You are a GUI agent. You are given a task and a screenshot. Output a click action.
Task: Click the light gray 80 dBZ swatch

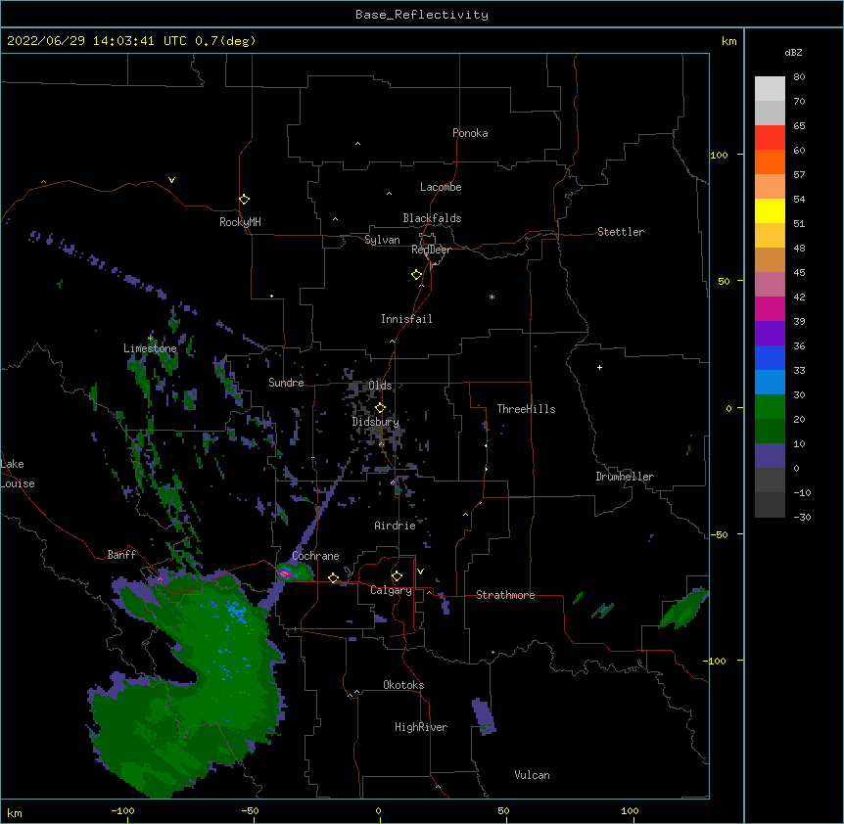point(770,89)
